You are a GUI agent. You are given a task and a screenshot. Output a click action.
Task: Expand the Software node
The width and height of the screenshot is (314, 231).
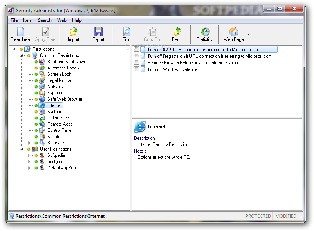point(29,143)
